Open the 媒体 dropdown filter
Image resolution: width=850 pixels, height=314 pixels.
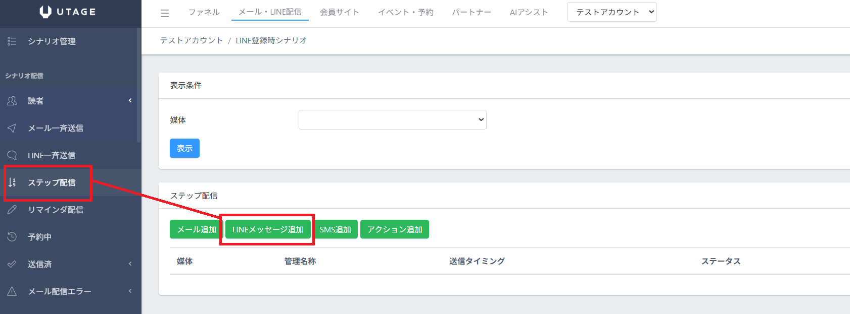(392, 120)
